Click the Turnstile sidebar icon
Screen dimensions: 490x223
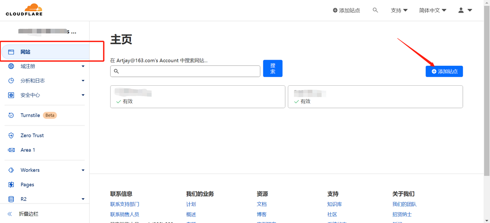[11, 115]
